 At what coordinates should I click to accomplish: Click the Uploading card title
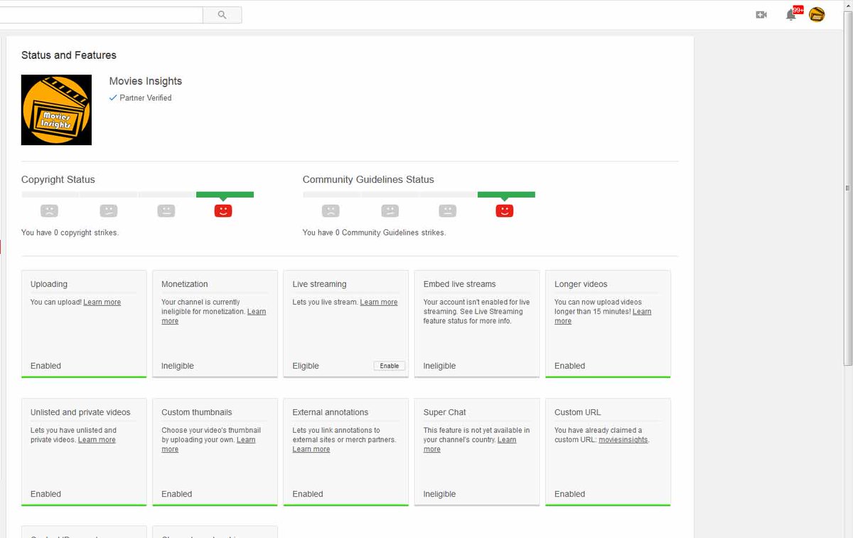49,284
